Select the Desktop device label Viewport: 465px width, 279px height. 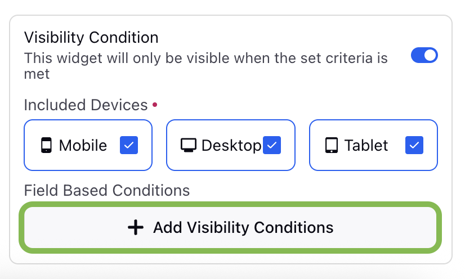[231, 146]
